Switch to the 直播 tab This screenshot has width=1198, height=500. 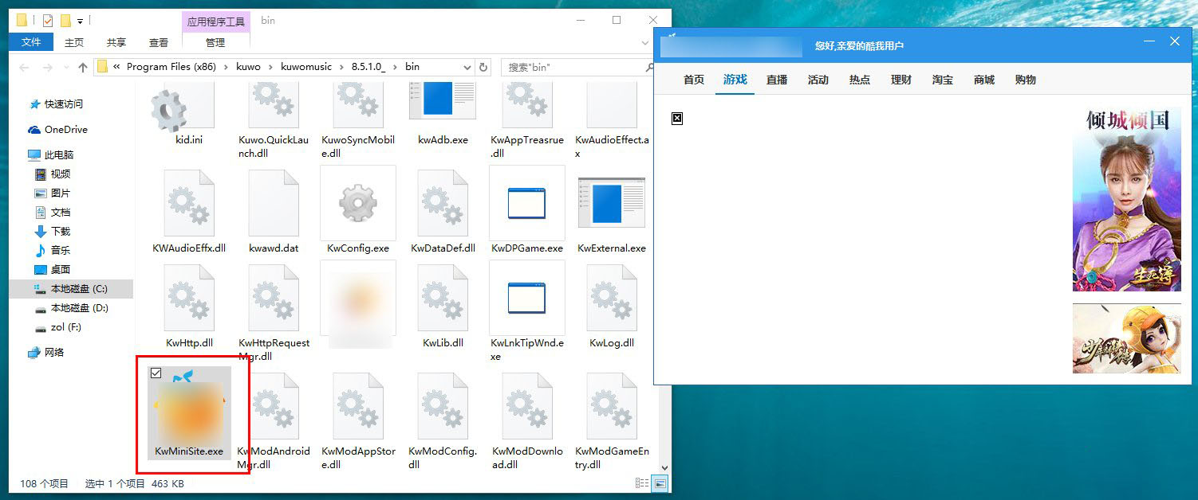pos(777,80)
